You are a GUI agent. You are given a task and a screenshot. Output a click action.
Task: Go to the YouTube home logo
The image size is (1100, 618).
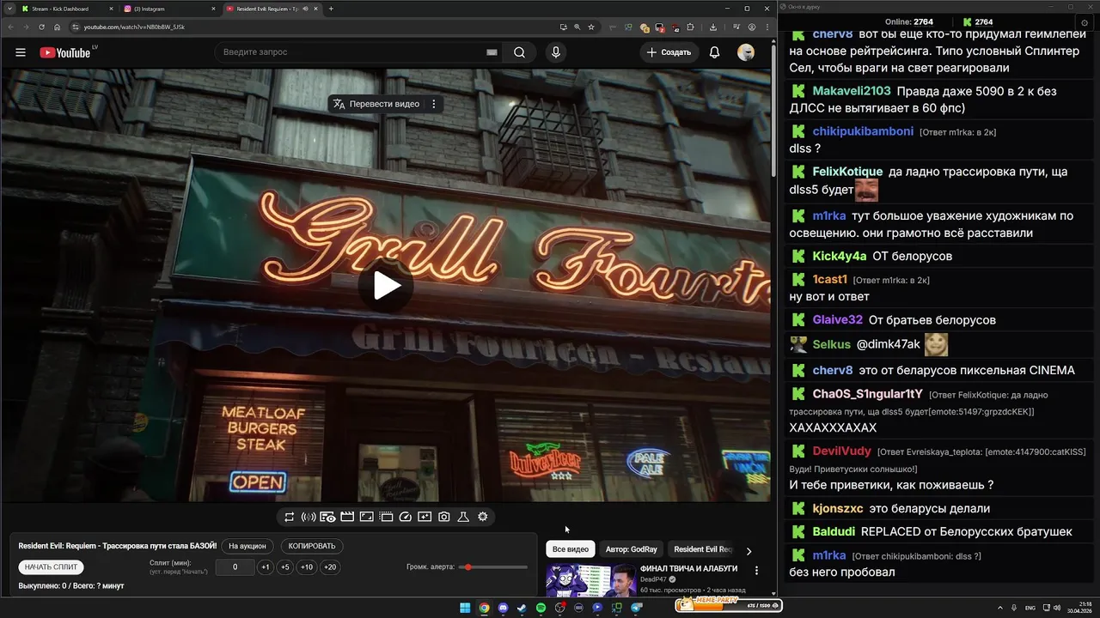(x=64, y=52)
